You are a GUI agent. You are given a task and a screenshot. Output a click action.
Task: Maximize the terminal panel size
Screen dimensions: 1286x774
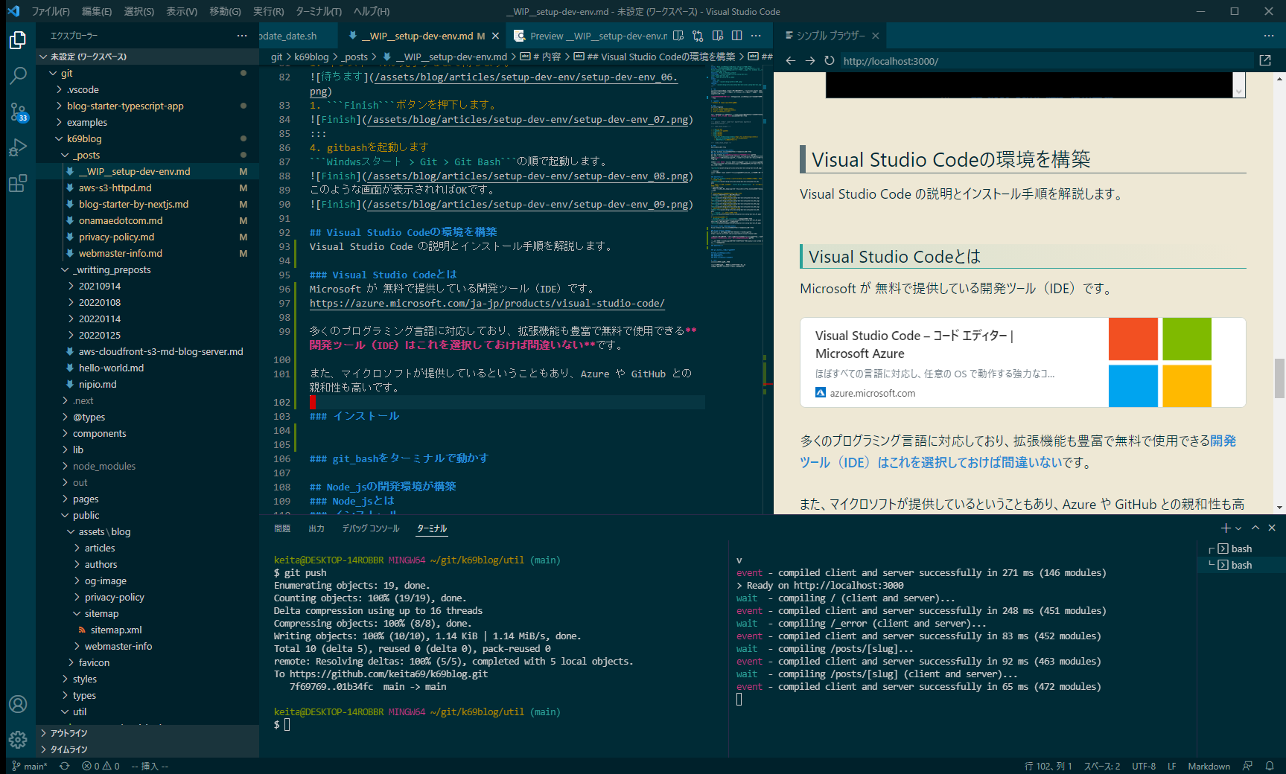coord(1255,528)
